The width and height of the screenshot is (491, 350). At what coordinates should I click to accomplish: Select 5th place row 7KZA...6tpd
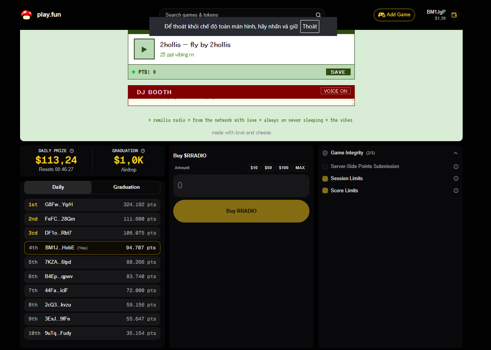[92, 262]
